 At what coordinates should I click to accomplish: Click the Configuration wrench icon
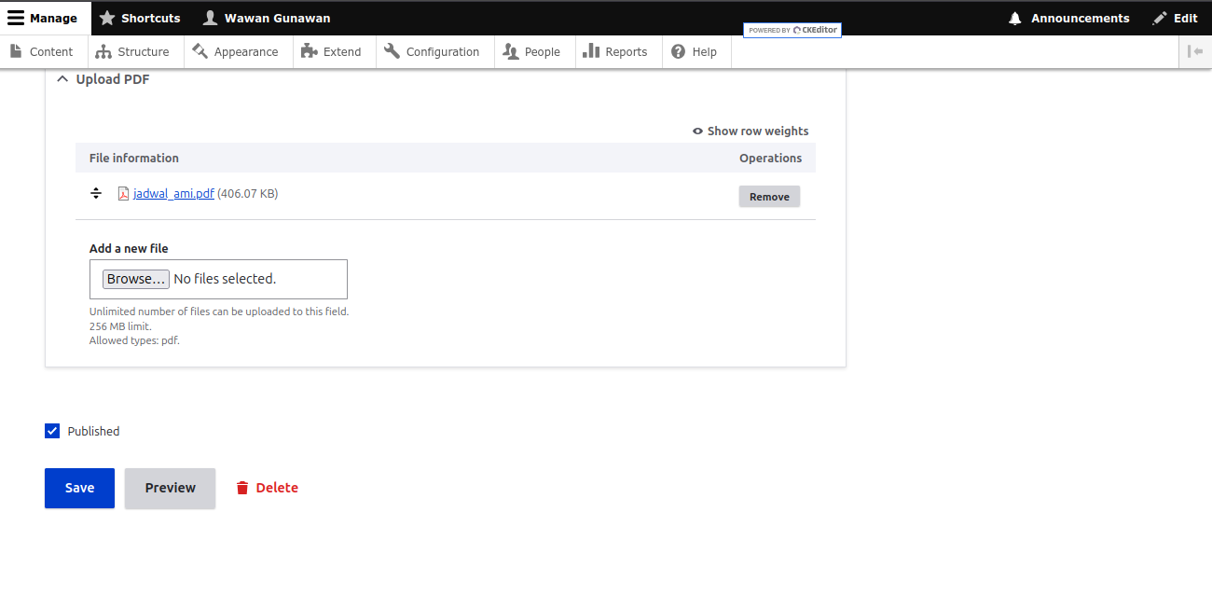point(392,51)
